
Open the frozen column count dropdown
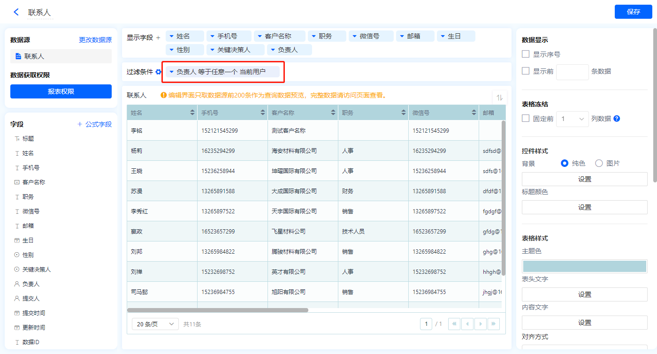click(572, 119)
